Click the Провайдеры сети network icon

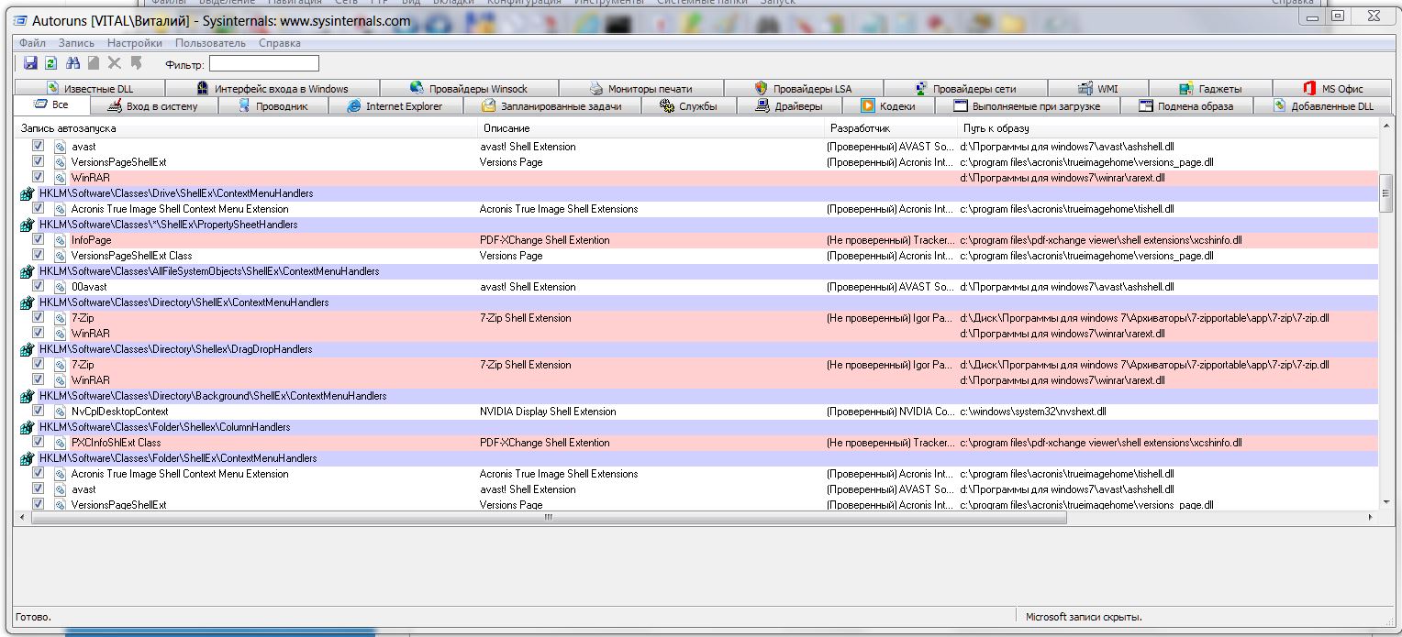click(921, 89)
